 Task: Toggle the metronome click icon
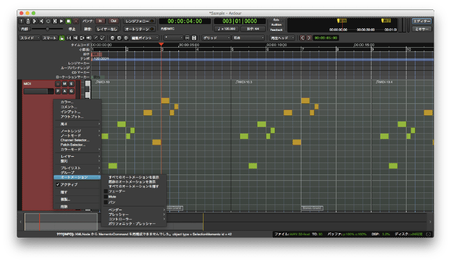click(28, 21)
